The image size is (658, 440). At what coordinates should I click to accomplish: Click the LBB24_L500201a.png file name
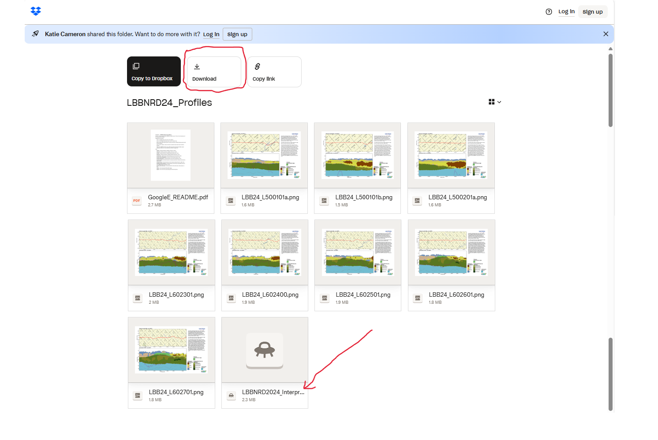[x=458, y=197]
